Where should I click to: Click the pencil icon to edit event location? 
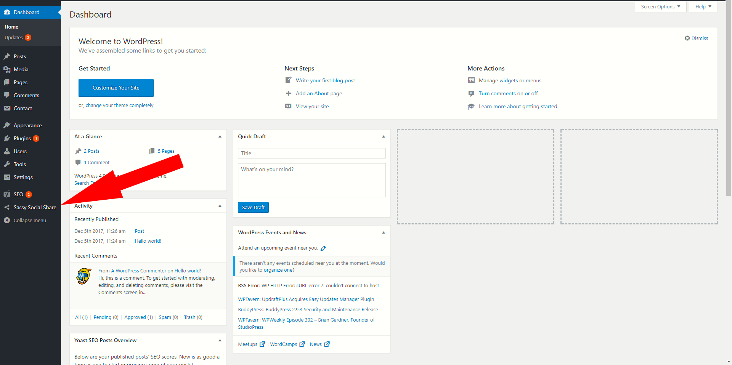click(x=323, y=248)
